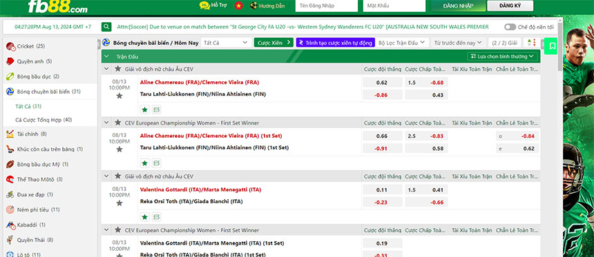The width and height of the screenshot is (594, 257).
Task: Collapse the last CEV First Set Winner league
Action: 106,230
